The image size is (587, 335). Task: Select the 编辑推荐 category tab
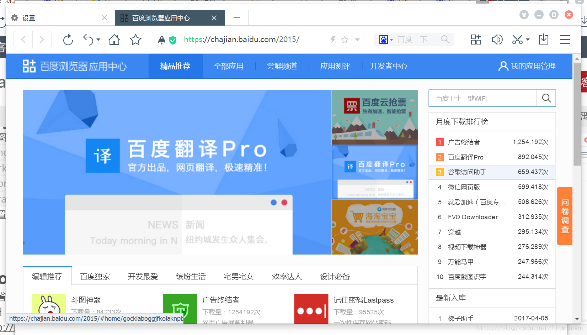tap(47, 276)
